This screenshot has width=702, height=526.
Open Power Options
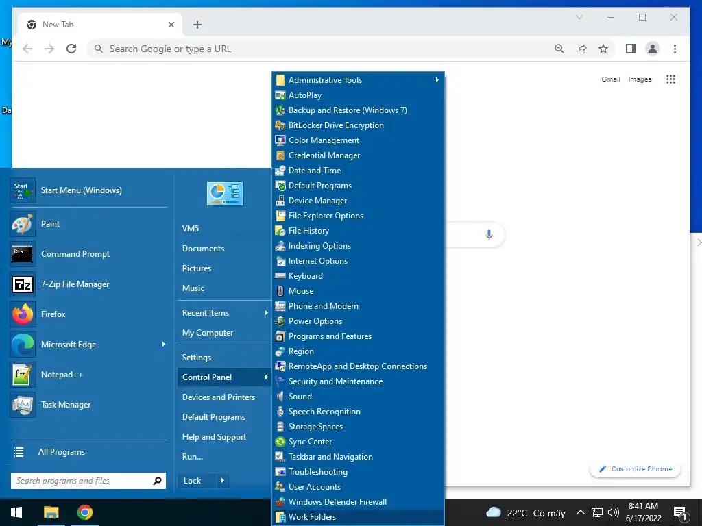(x=358, y=321)
